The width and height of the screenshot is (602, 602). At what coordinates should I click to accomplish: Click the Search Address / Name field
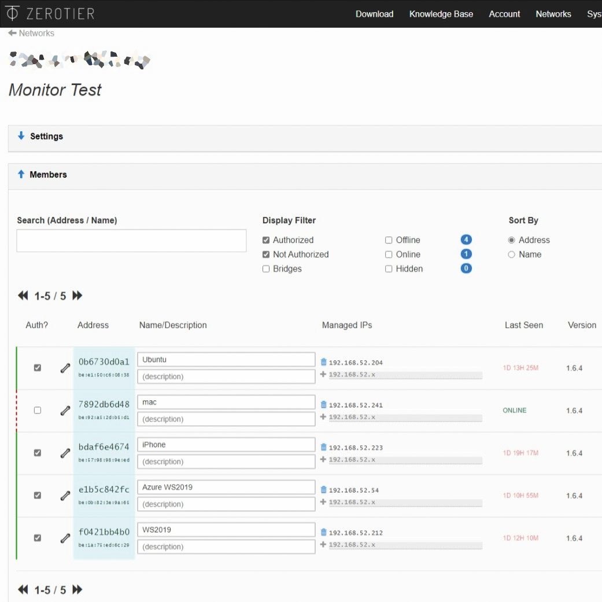pyautogui.click(x=131, y=241)
